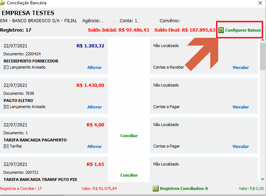Click 054 - BANCO BRADESCO S/A - FILIAL text
This screenshot has height=196, width=266.
(x=38, y=21)
